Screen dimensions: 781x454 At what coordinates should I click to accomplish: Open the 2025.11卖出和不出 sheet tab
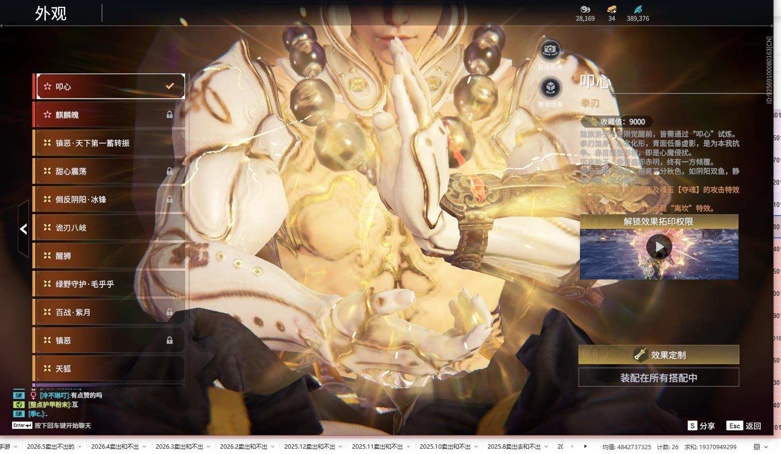coord(377,446)
